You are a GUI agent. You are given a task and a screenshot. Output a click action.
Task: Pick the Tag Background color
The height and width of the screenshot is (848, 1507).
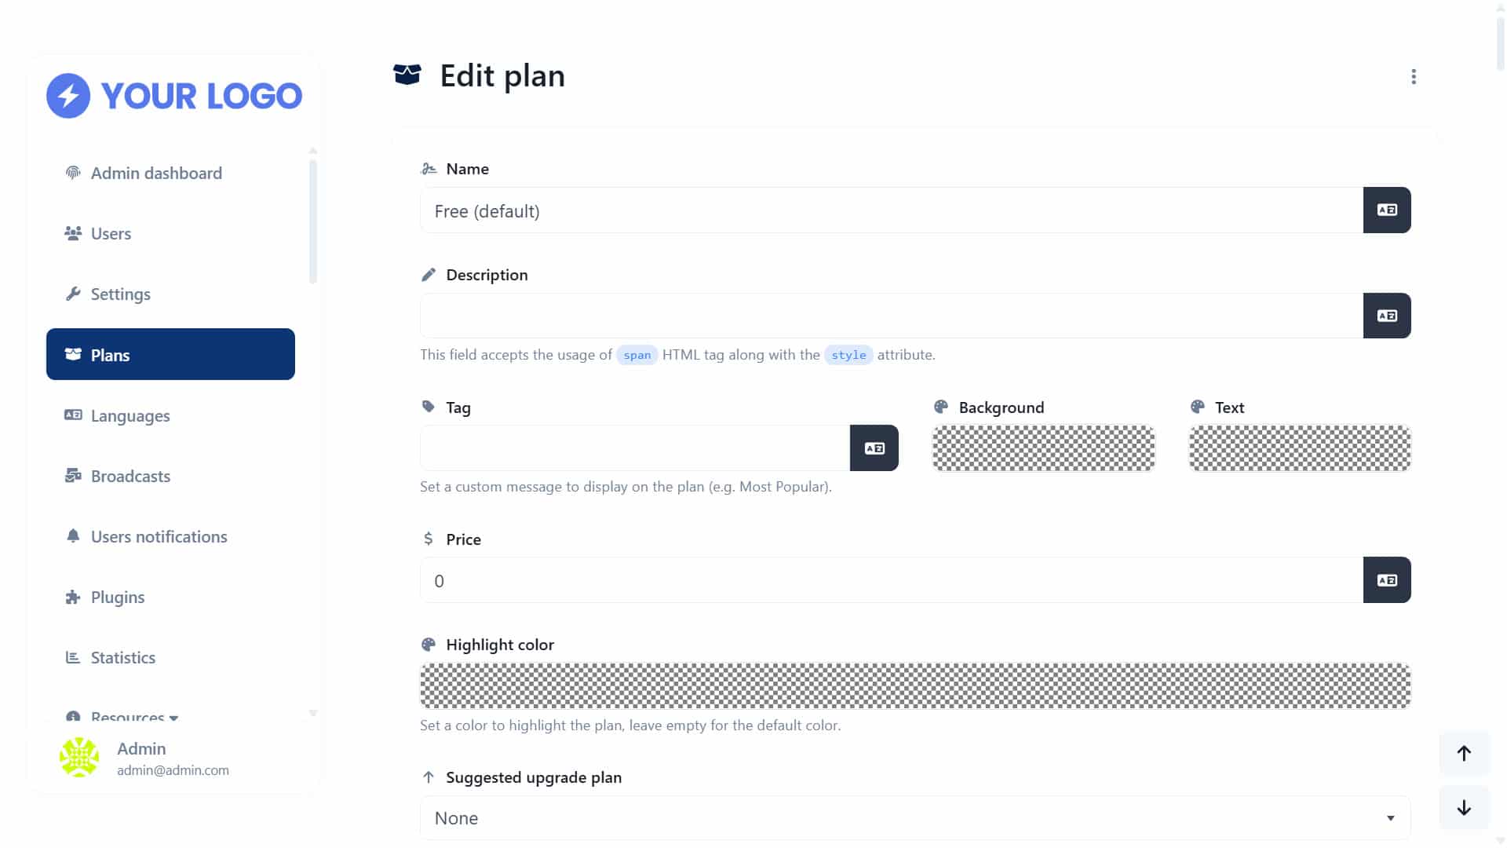[1043, 448]
